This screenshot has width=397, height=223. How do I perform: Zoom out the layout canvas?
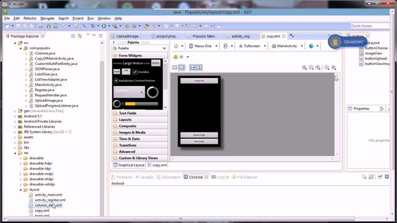pos(327,68)
